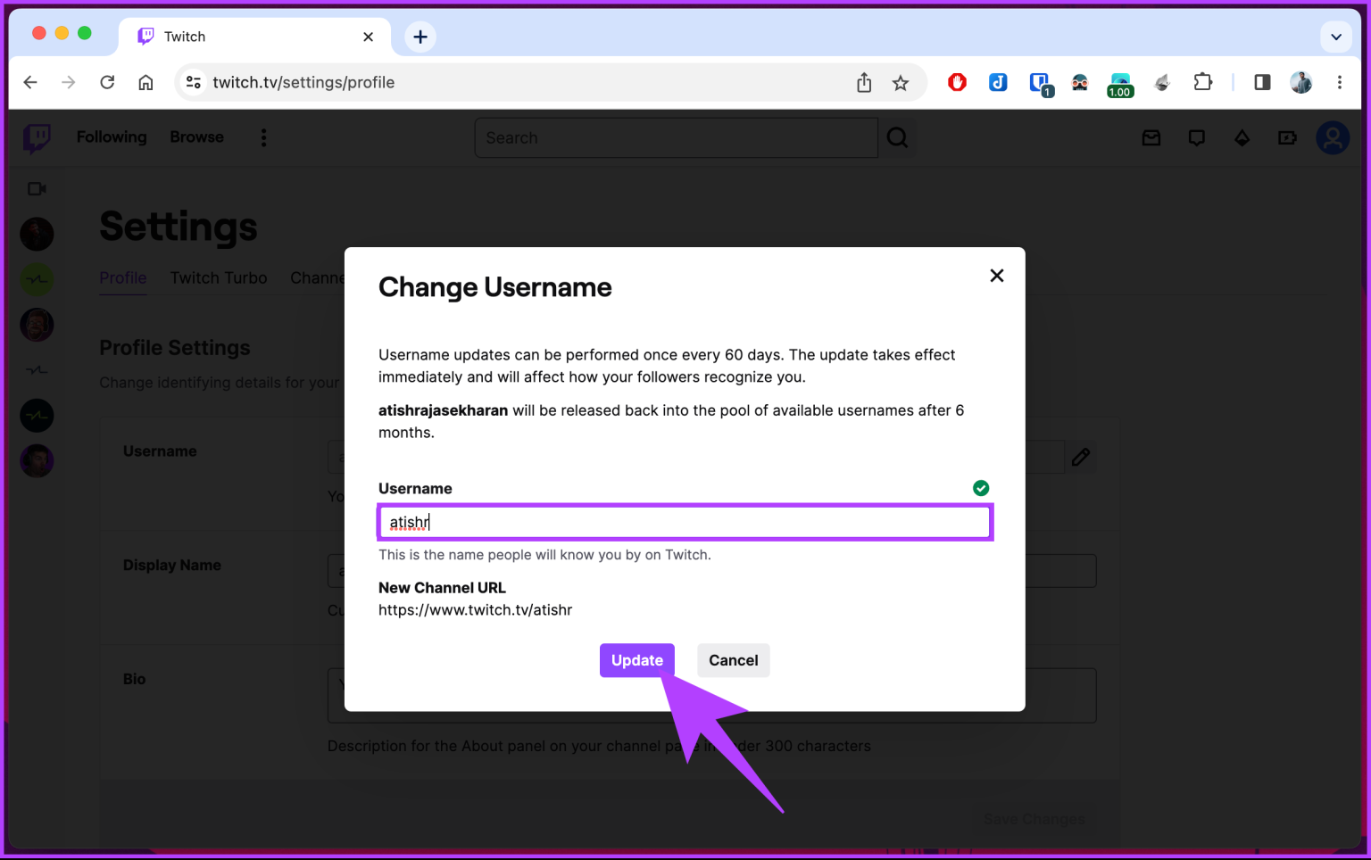This screenshot has width=1371, height=860.
Task: Click the Twitch logo in the navigation bar
Action: pyautogui.click(x=37, y=138)
